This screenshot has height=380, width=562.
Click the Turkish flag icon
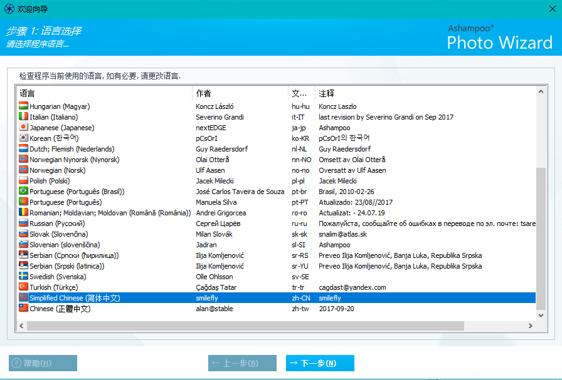tap(23, 287)
